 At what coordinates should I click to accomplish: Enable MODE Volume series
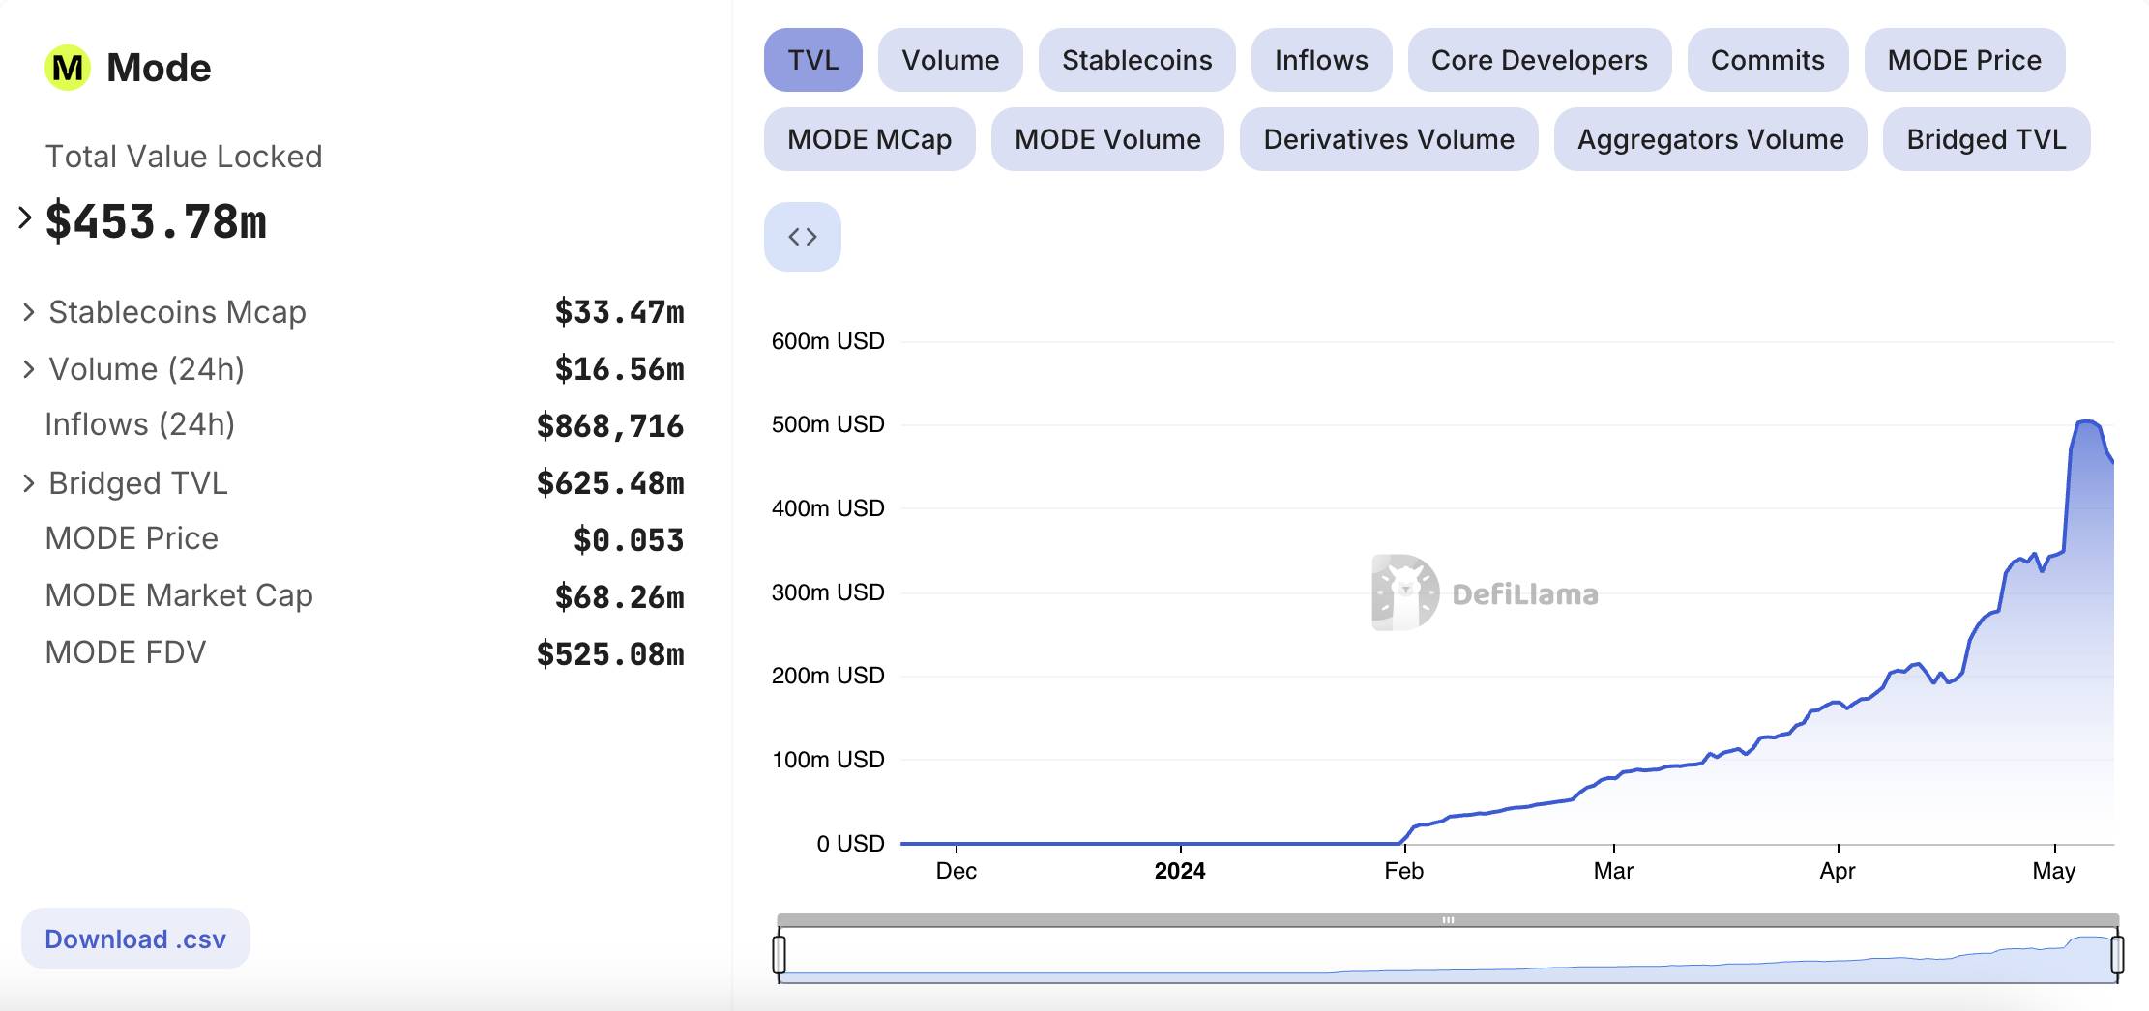pyautogui.click(x=1107, y=139)
